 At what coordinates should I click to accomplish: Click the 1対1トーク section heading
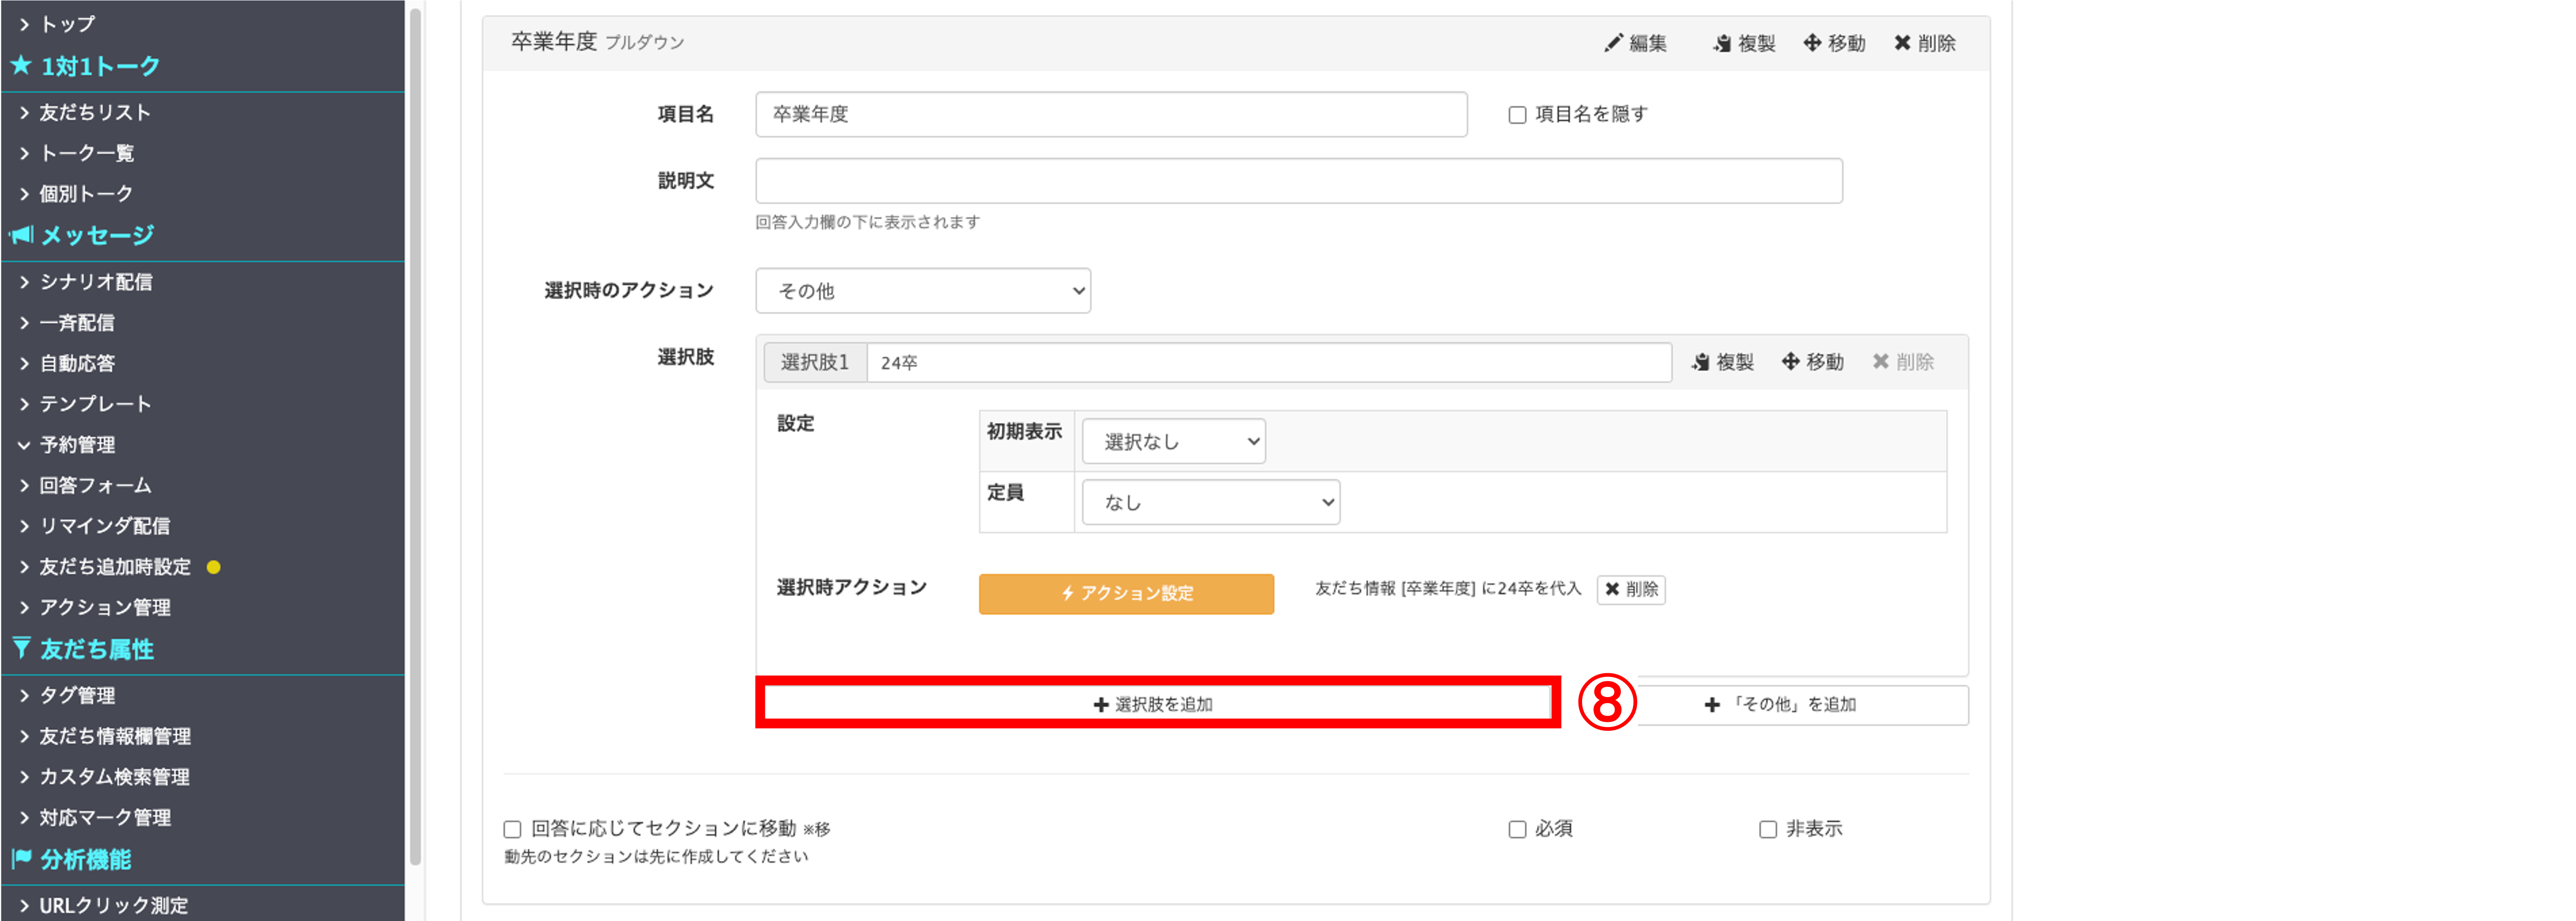tap(100, 66)
